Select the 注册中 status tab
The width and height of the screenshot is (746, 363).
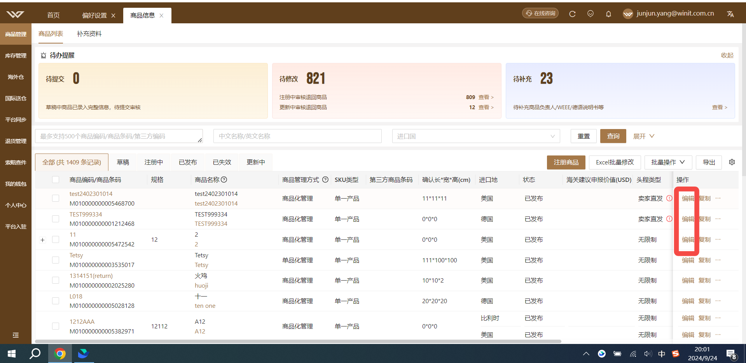tap(154, 162)
